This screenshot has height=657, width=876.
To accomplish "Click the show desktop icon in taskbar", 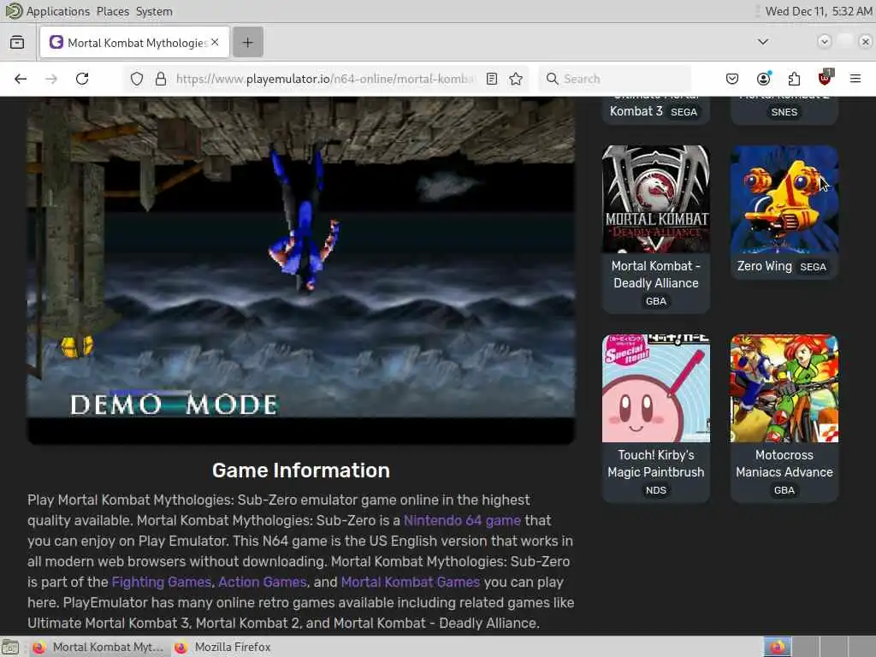I will click(9, 647).
